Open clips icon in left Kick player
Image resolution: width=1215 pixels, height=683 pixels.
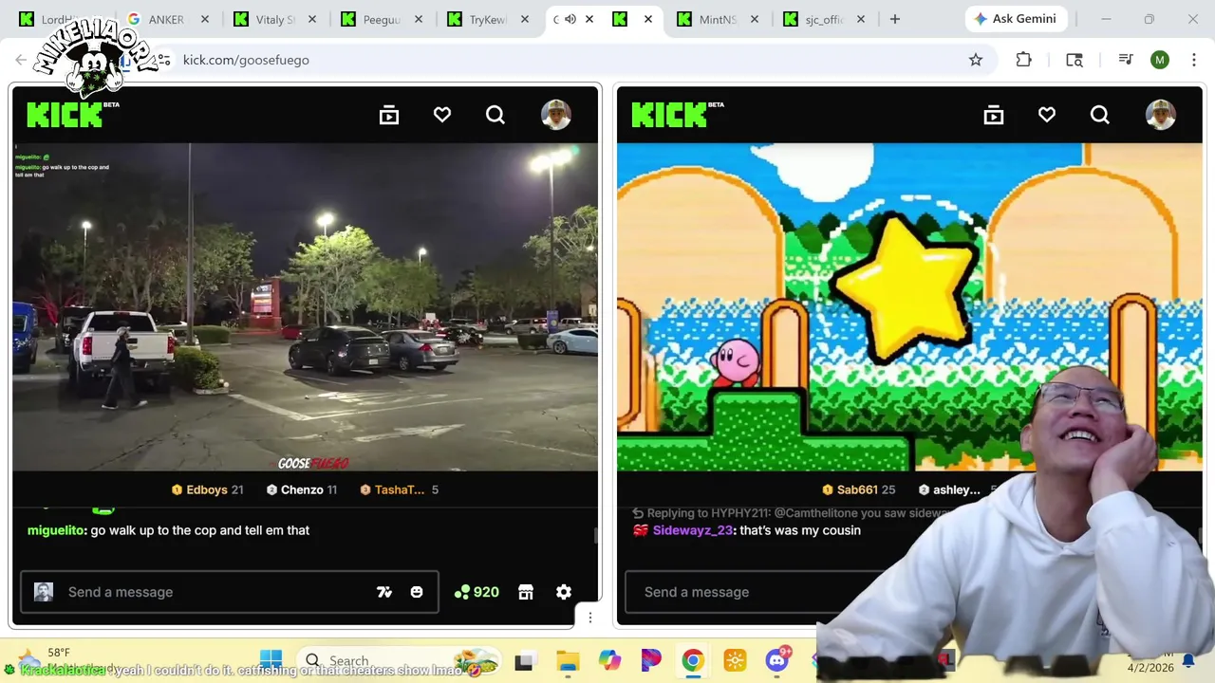389,115
